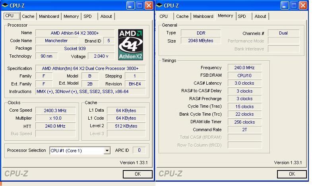This screenshot has height=186, width=318.
Task: Click the Ext. Model value 2B
Action: coord(90,84)
